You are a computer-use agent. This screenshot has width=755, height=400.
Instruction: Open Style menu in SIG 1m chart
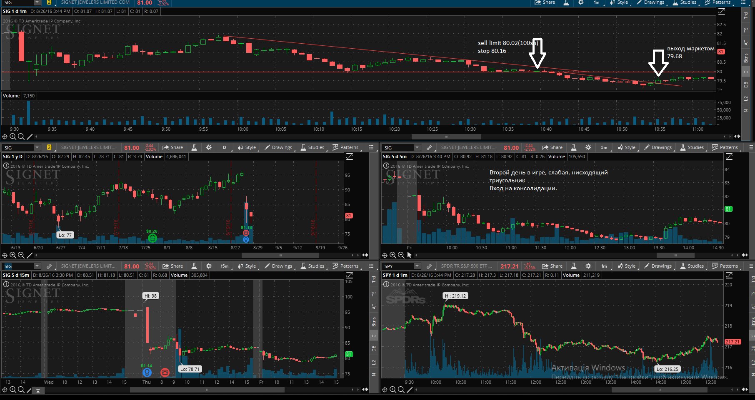[619, 2]
